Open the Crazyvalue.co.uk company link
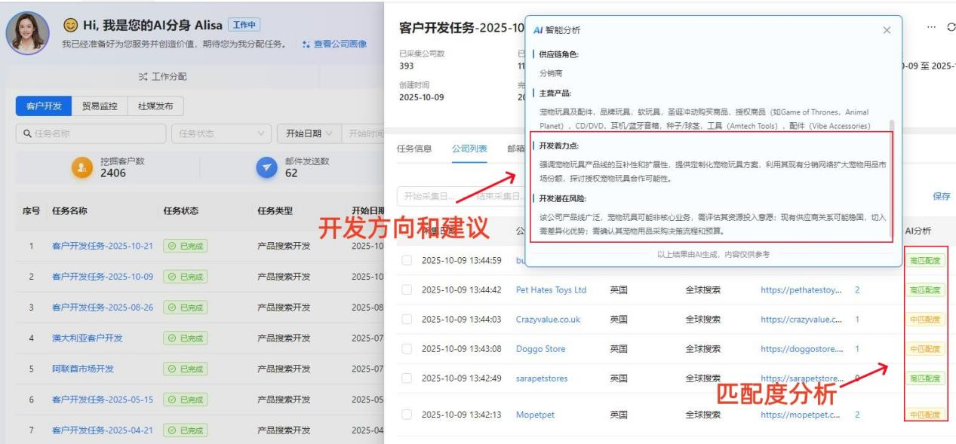The width and height of the screenshot is (956, 444). click(x=548, y=320)
